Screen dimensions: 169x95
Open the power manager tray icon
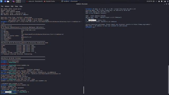tap(162, 1)
